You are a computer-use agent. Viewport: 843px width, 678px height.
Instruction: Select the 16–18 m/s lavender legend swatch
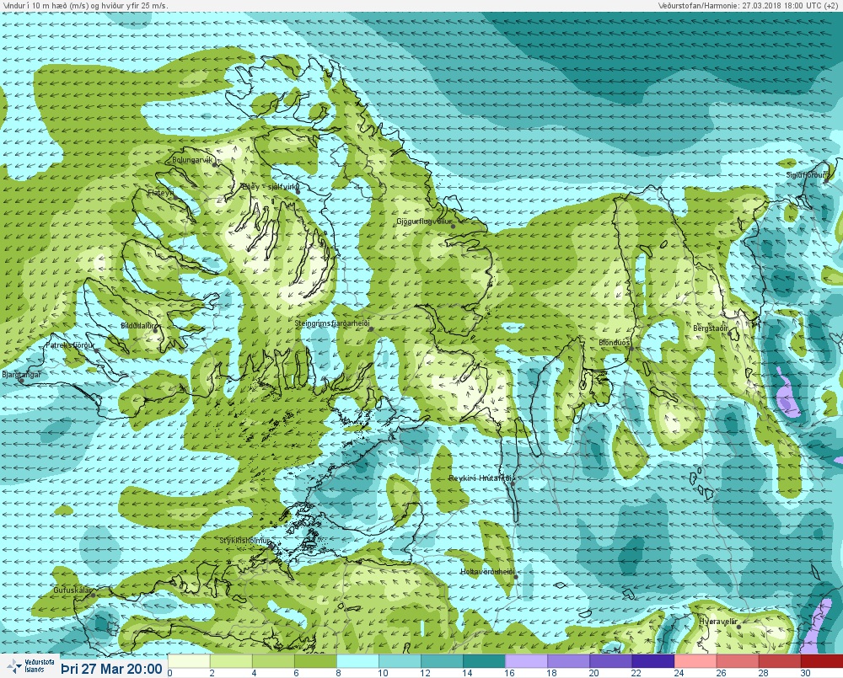pos(526,660)
